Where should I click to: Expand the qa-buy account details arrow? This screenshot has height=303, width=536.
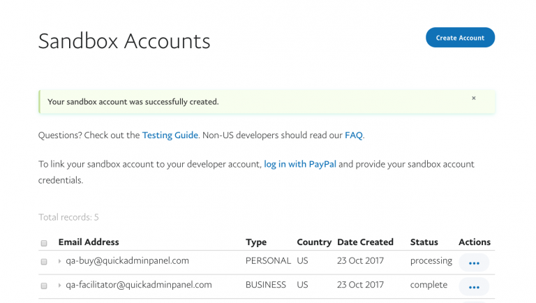coord(60,262)
